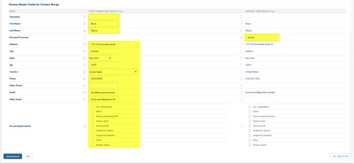The width and height of the screenshot is (354, 164).
Task: Check contact info Salutation checkbox
Action: (x=241, y=17)
